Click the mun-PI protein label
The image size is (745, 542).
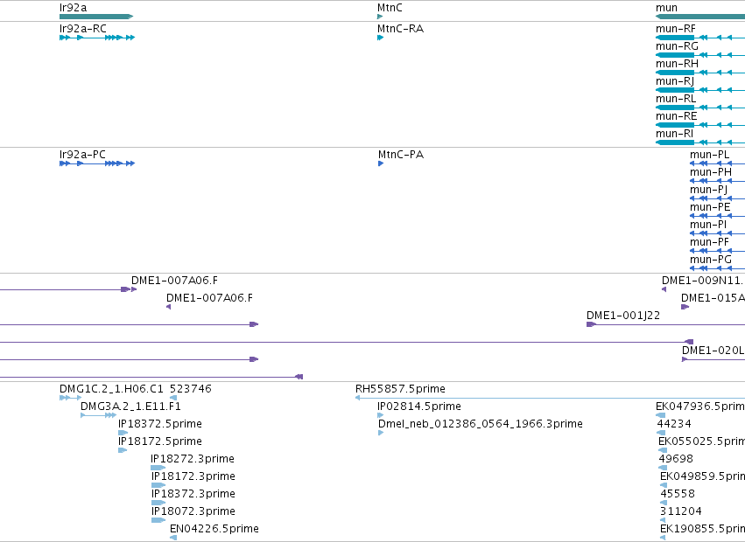pos(708,225)
